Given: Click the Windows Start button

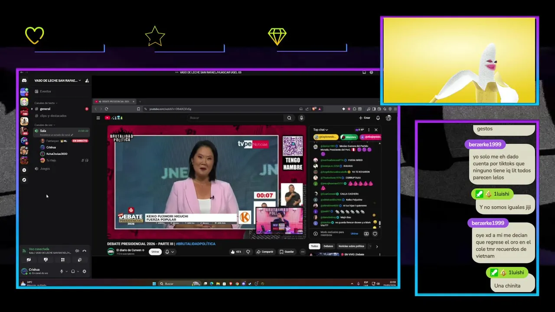Looking at the screenshot, I should tap(154, 284).
